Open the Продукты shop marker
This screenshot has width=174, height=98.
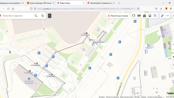(x=148, y=45)
